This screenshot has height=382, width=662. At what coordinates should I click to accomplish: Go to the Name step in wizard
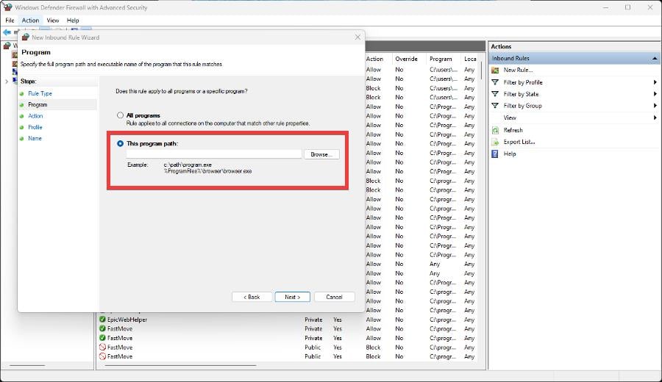coord(35,138)
